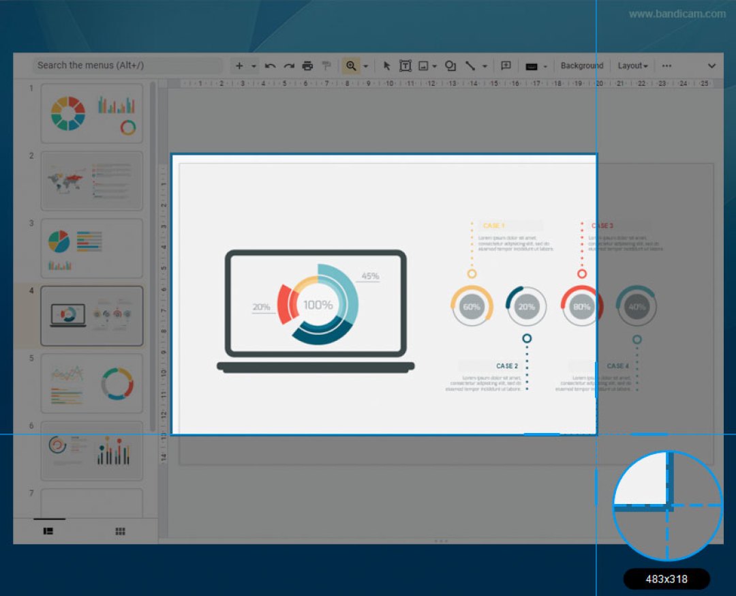Click the zoom magnifier tool
This screenshot has height=596, width=736.
pos(351,65)
